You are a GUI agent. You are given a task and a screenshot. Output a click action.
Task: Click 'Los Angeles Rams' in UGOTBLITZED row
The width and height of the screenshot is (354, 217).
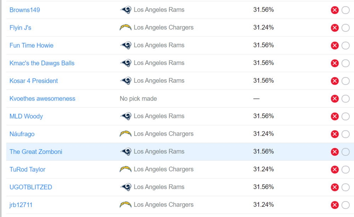(x=159, y=187)
